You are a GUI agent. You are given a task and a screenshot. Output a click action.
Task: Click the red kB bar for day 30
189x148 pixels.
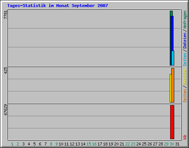point(172,122)
